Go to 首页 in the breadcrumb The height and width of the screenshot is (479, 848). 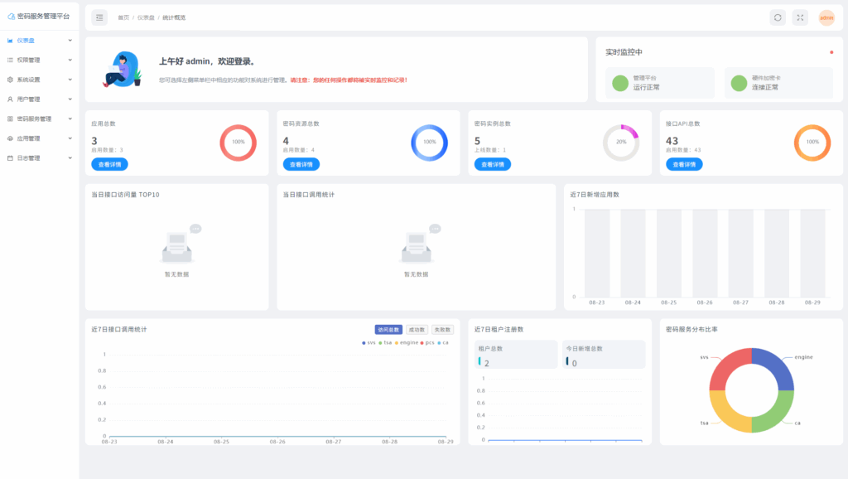(x=123, y=17)
